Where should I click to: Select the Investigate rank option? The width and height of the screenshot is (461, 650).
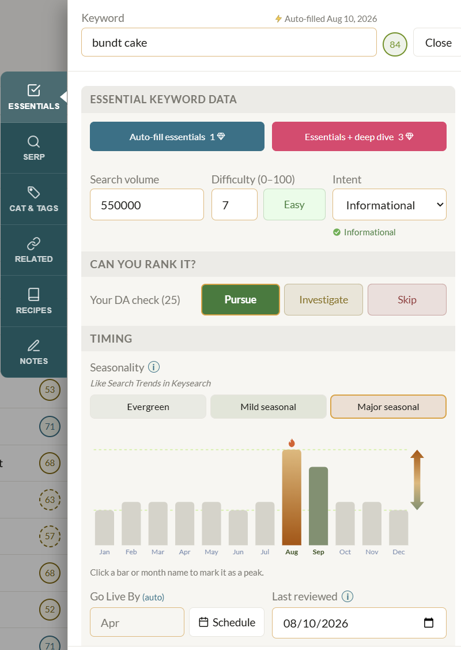tap(323, 300)
